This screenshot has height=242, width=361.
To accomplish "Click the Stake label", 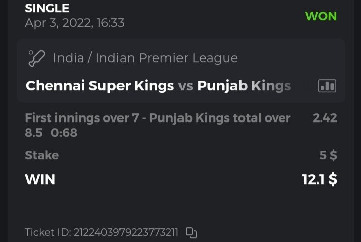I will tap(42, 155).
